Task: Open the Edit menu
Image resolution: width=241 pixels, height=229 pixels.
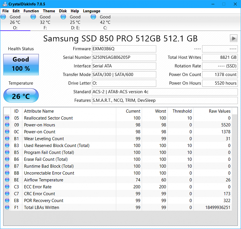Action: point(16,11)
